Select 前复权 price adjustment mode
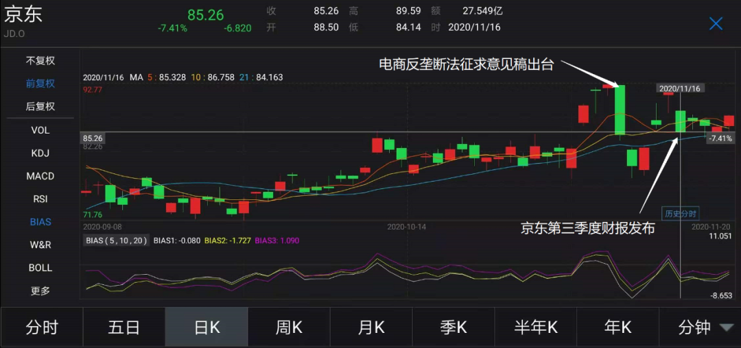The width and height of the screenshot is (741, 348). 40,84
